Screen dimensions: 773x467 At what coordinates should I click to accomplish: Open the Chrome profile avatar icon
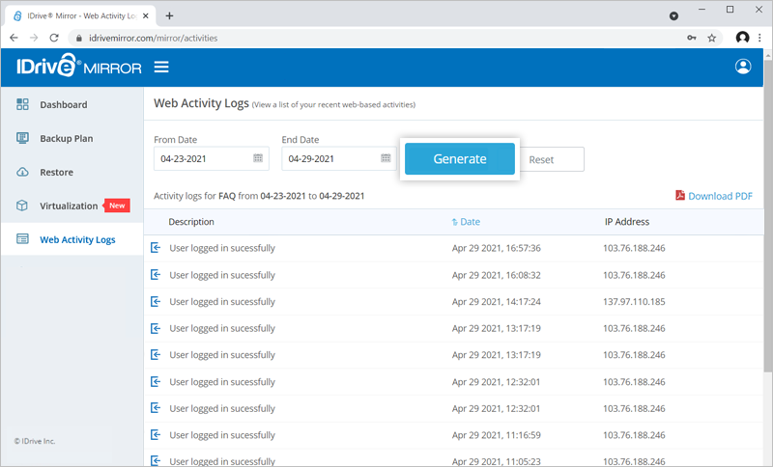pyautogui.click(x=742, y=38)
